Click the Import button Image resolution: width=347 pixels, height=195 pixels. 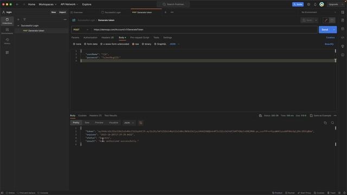point(62,12)
